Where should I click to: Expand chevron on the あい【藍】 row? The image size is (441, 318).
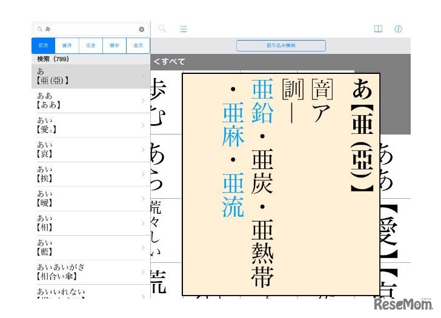143,247
